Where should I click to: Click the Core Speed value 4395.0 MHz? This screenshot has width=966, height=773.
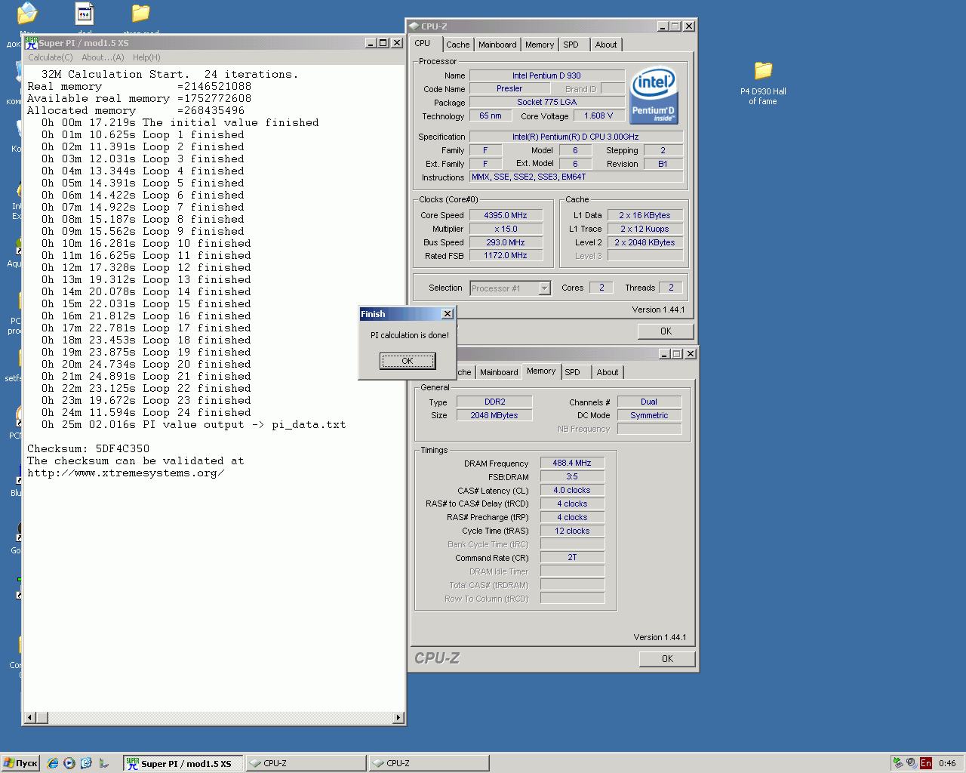tap(506, 215)
